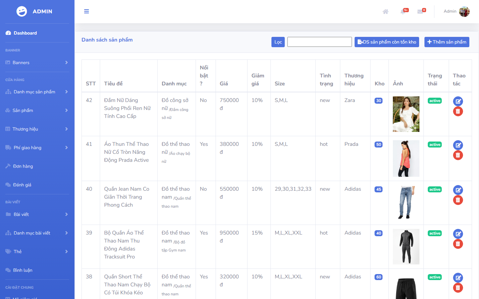Toggle the sidebar hamburger menu
This screenshot has width=479, height=299.
point(86,11)
